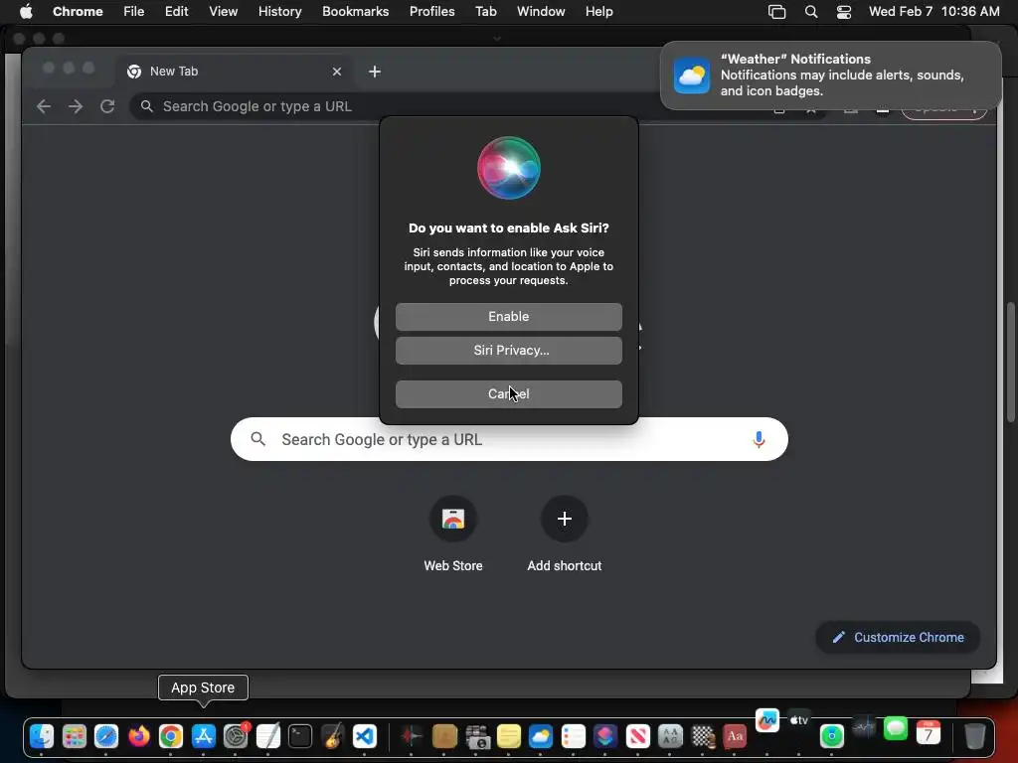1018x763 pixels.
Task: Go forward with the forward arrow
Action: click(76, 106)
